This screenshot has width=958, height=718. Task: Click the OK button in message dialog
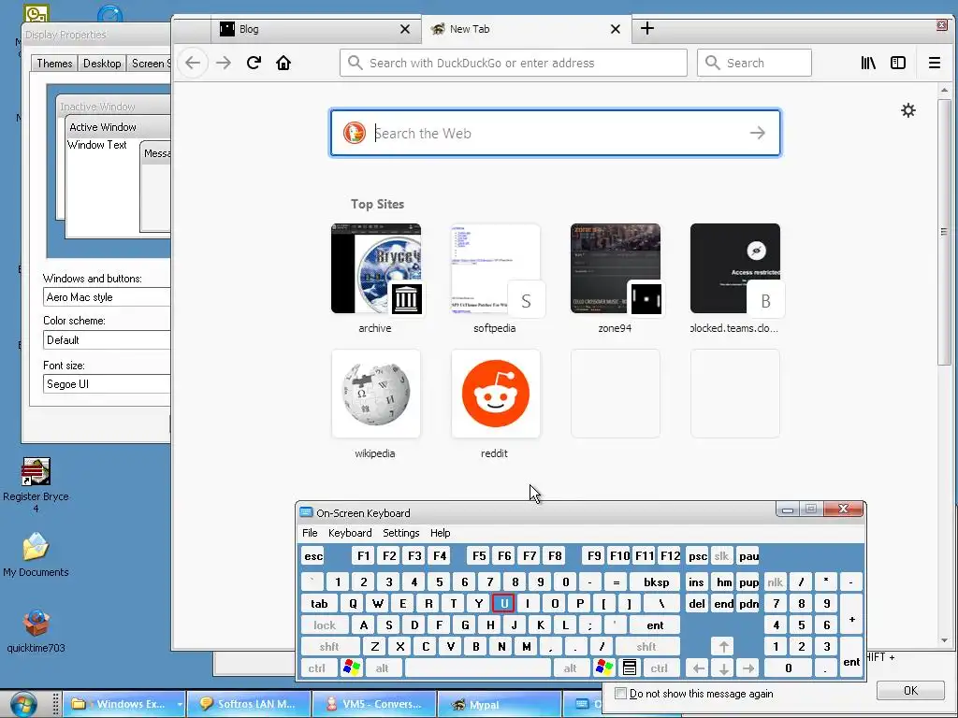point(910,691)
